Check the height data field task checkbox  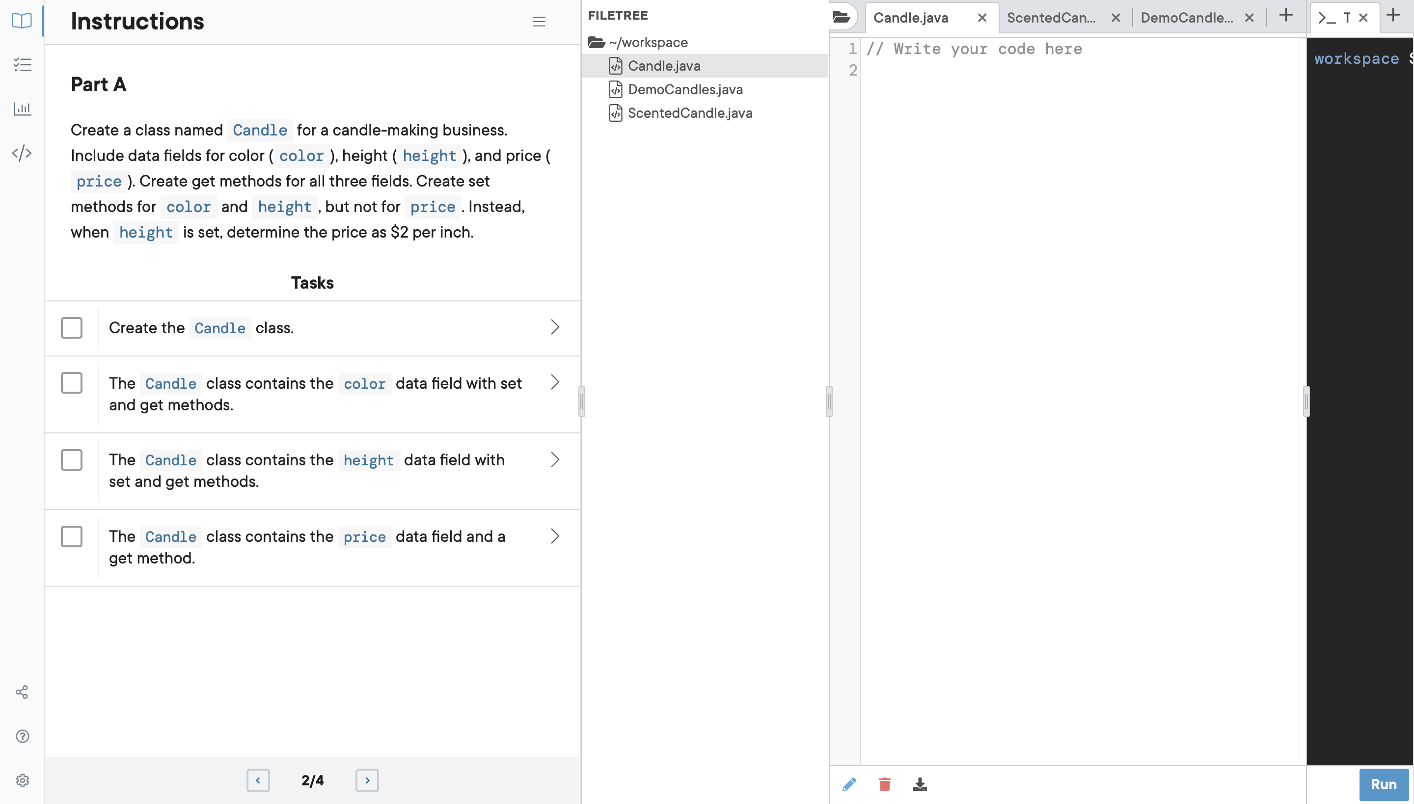pos(72,459)
